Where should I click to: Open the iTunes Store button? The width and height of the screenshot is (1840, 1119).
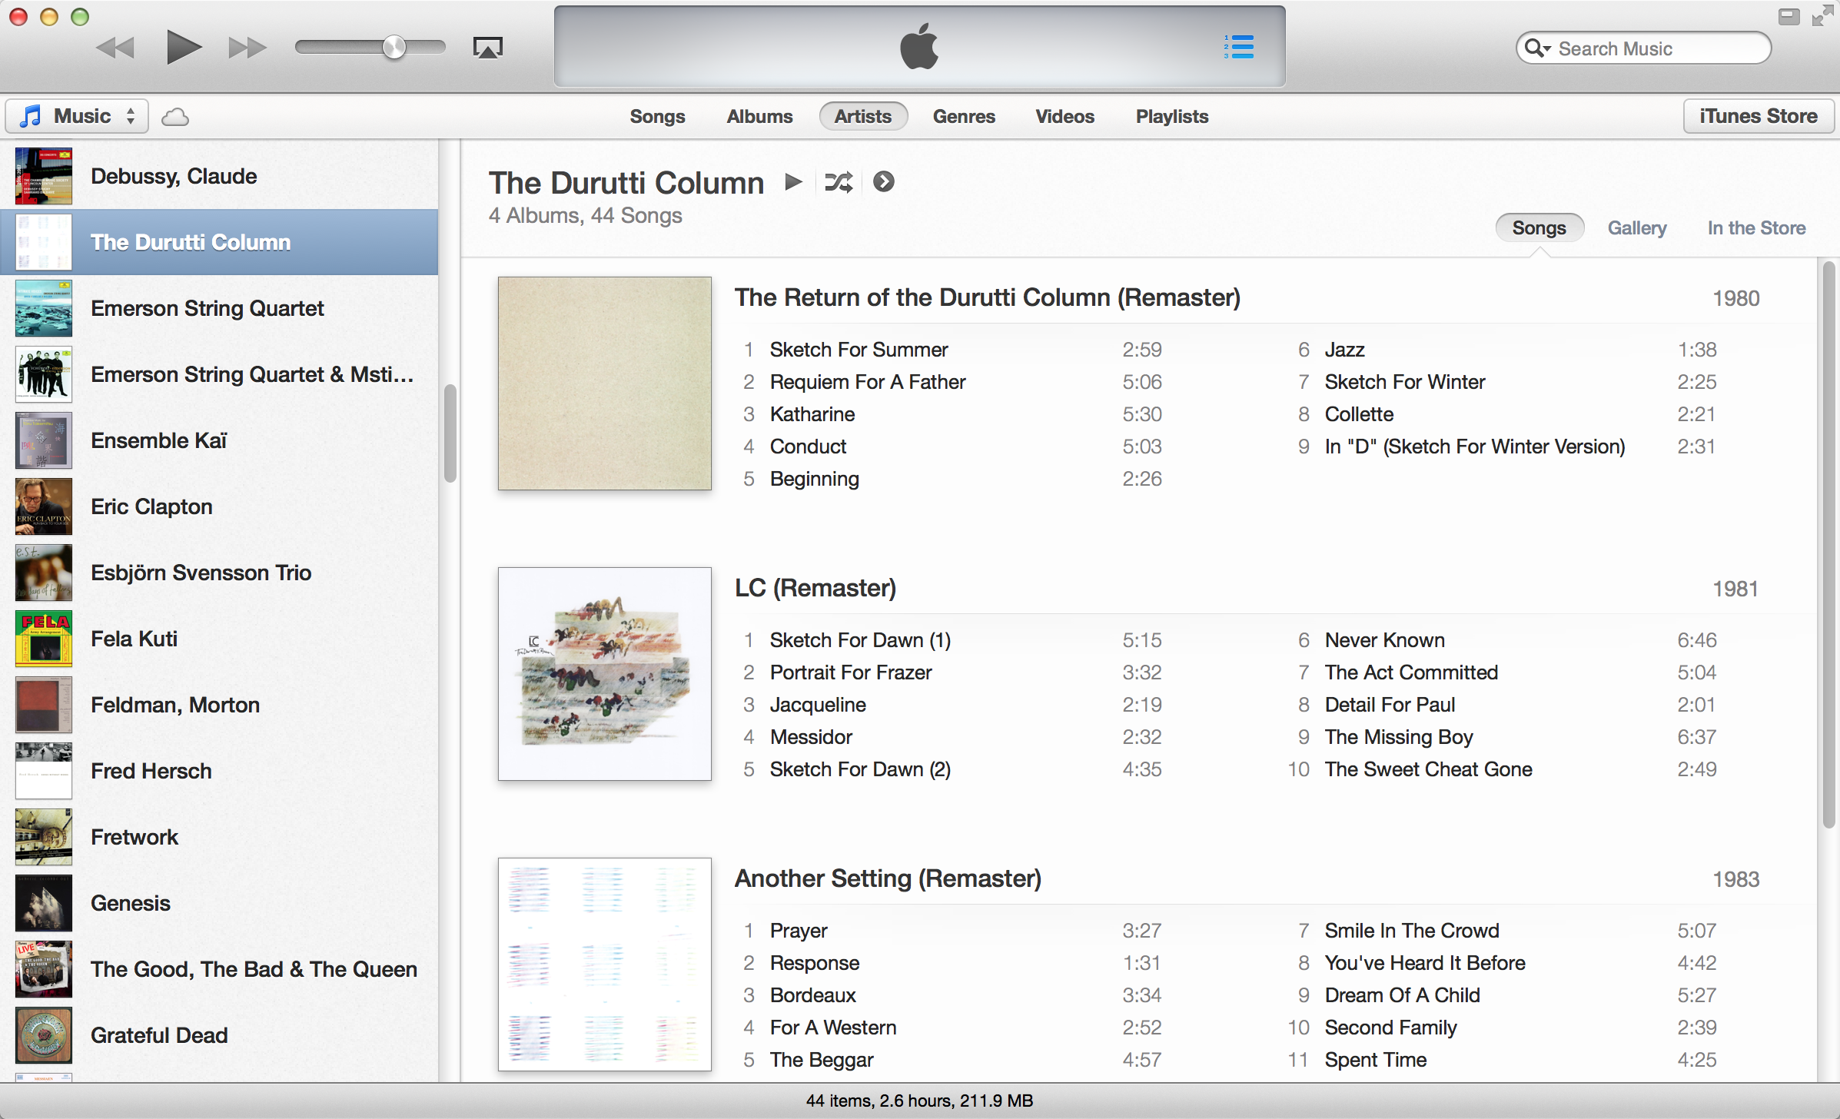point(1759,116)
